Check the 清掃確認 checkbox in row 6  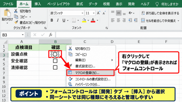[x=55, y=67]
